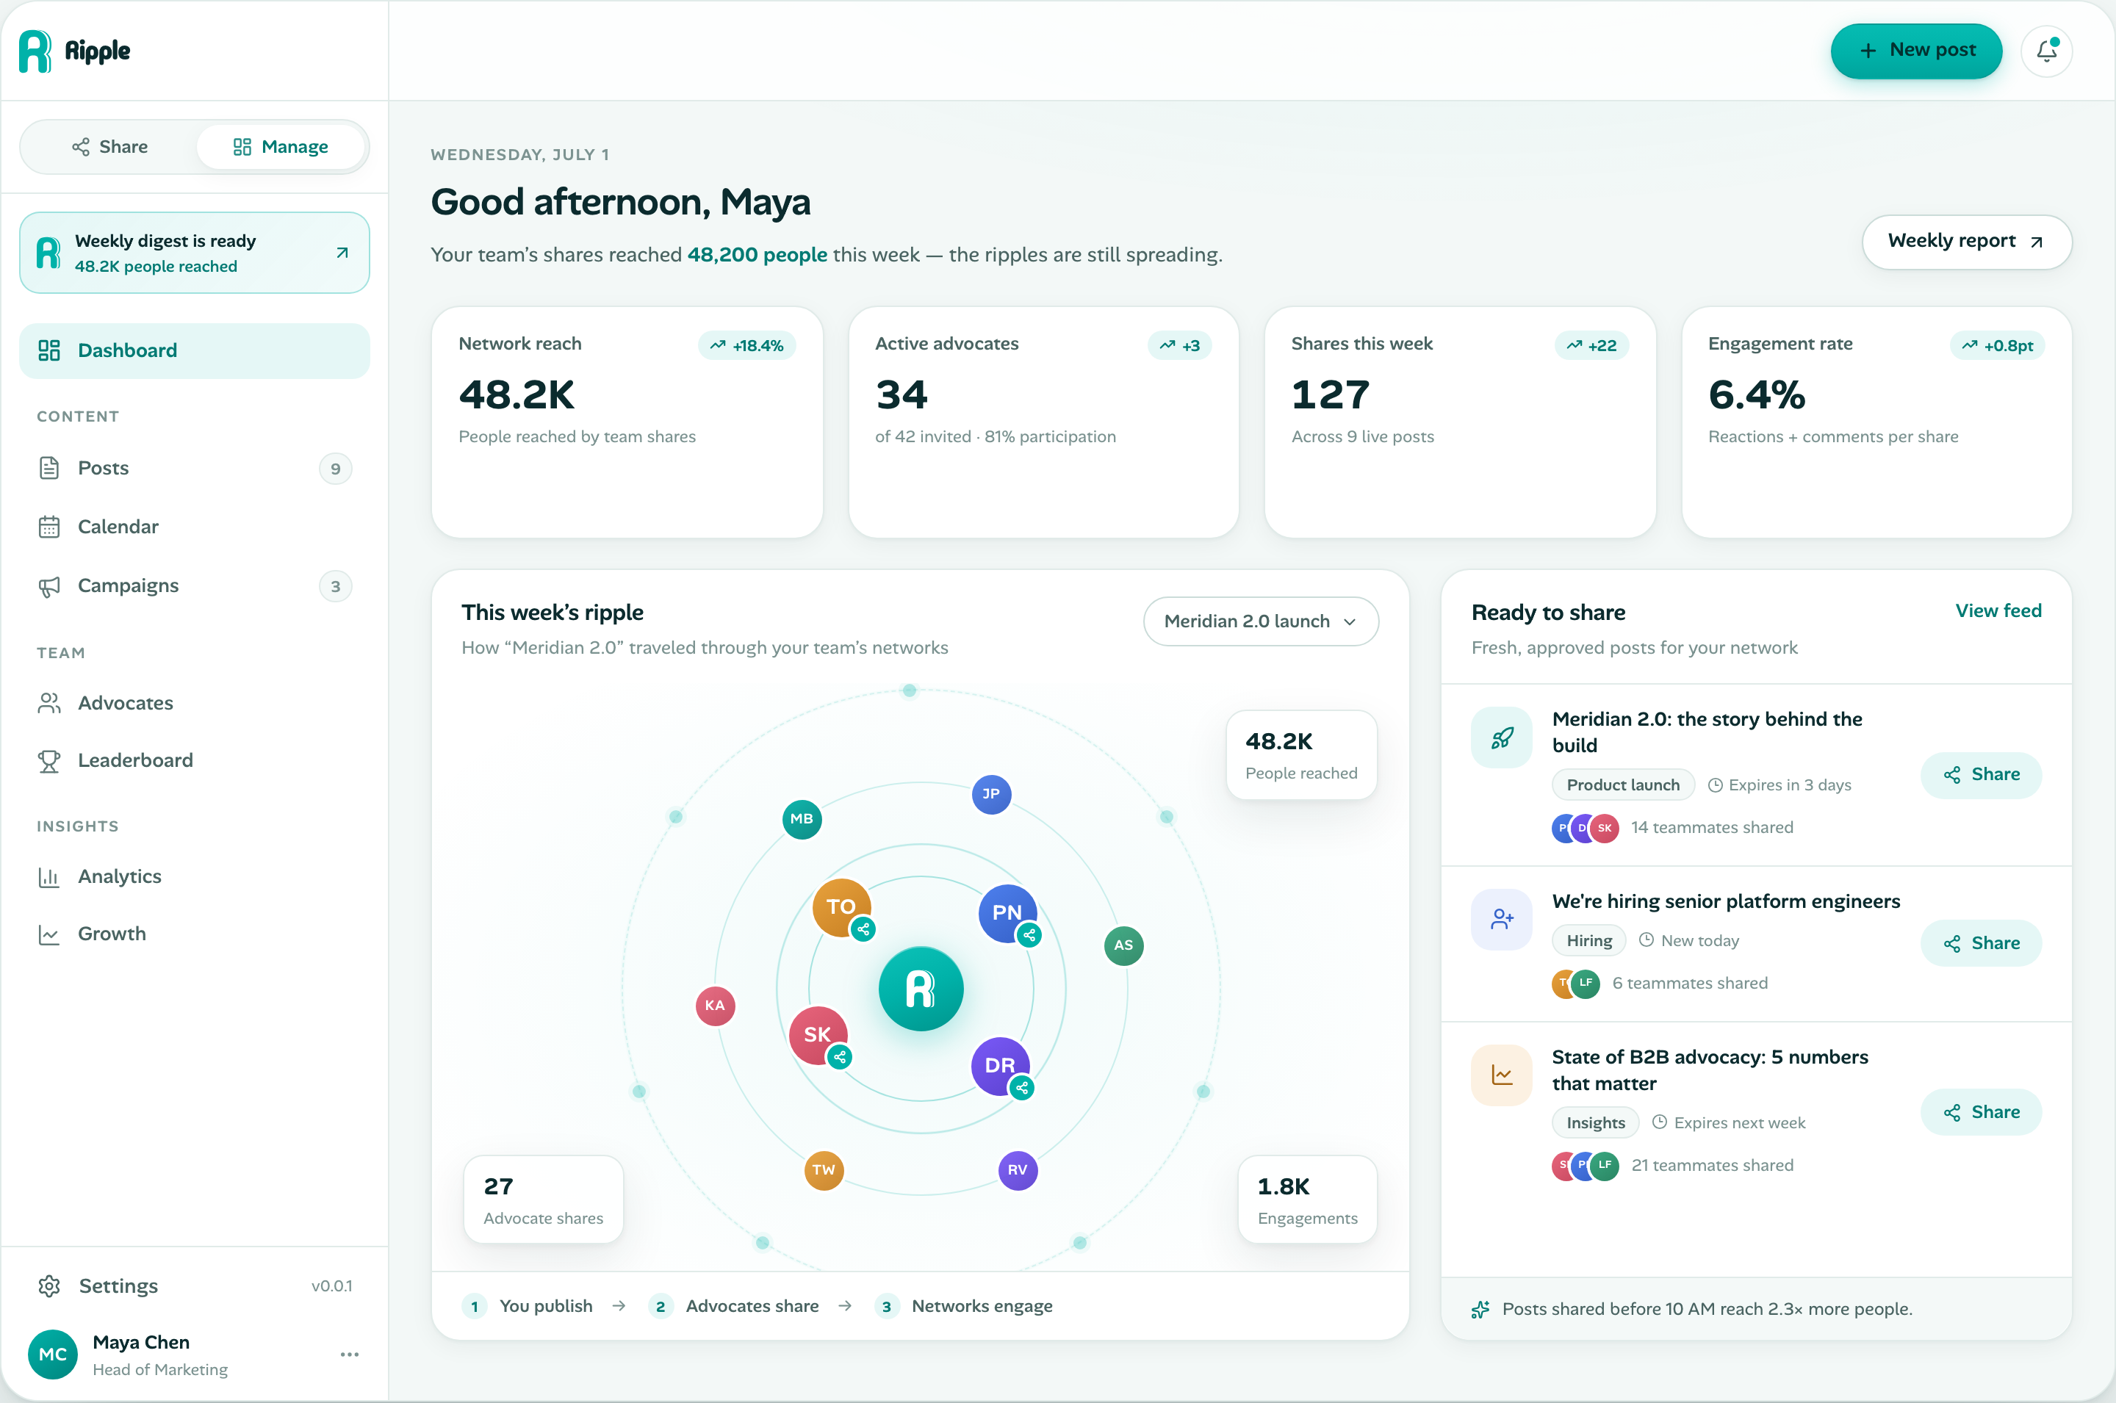
Task: Select the JP node in ripple chart
Action: tap(991, 795)
